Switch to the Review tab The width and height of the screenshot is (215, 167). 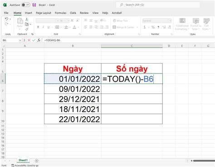click(84, 13)
